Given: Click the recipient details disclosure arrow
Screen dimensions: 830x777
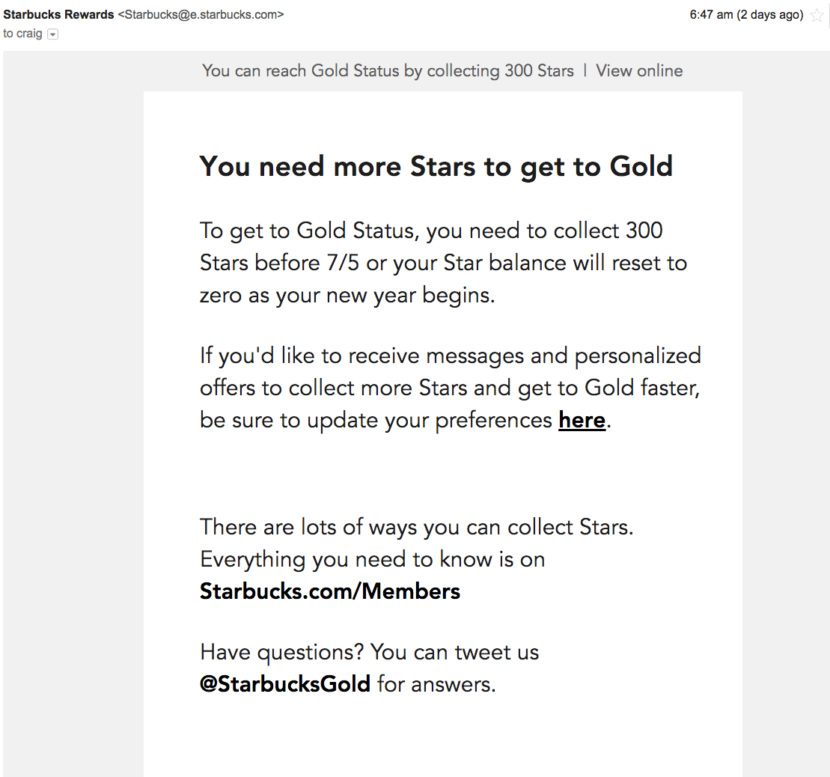Looking at the screenshot, I should (52, 34).
